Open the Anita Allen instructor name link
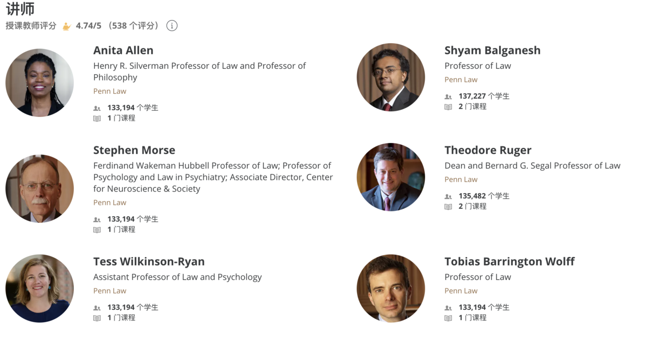 [123, 50]
